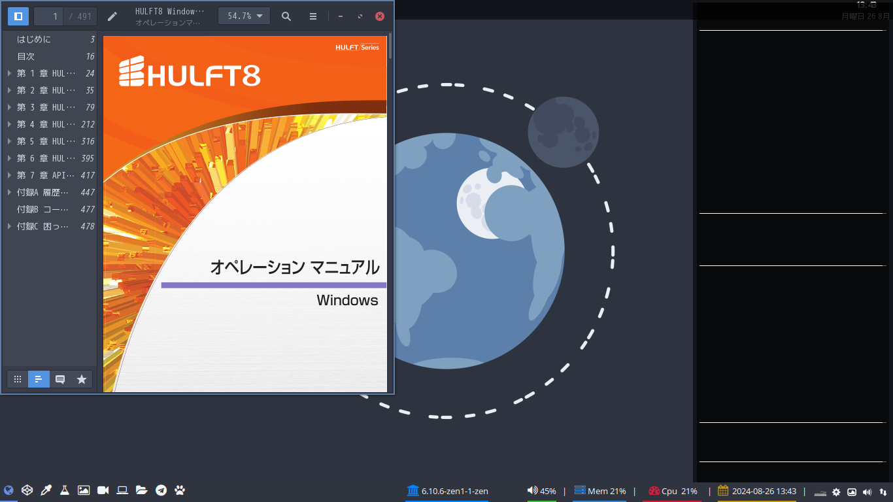Click the HULFT8 cover page
893x502 pixels.
point(245,214)
